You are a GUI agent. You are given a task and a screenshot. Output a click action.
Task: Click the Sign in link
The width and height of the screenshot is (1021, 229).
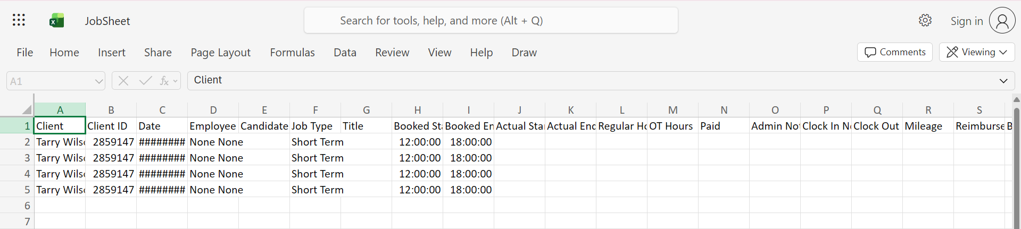coord(966,21)
